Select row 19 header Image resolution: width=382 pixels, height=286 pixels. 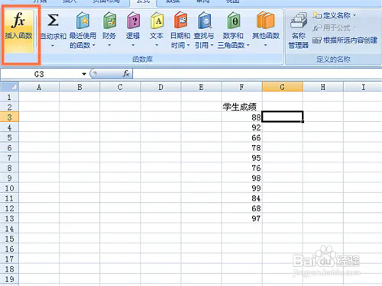point(9,279)
